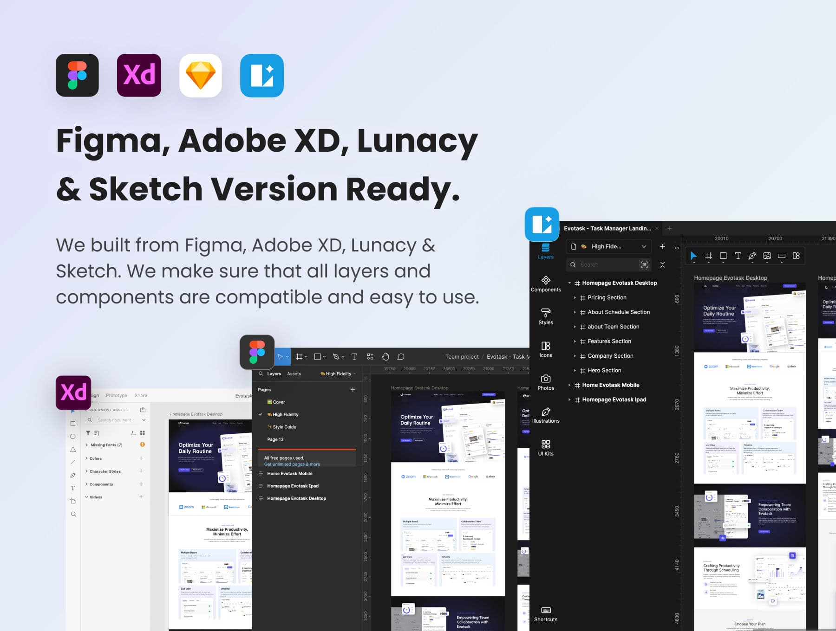Click the XD share/export icon
Viewport: 836px width, 631px height.
click(x=143, y=410)
